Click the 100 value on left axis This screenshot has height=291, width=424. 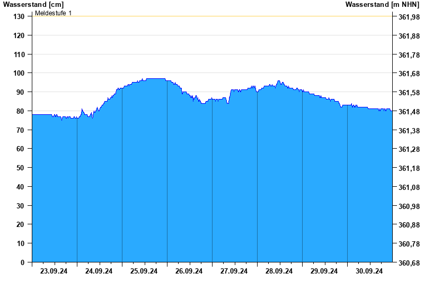(x=19, y=73)
